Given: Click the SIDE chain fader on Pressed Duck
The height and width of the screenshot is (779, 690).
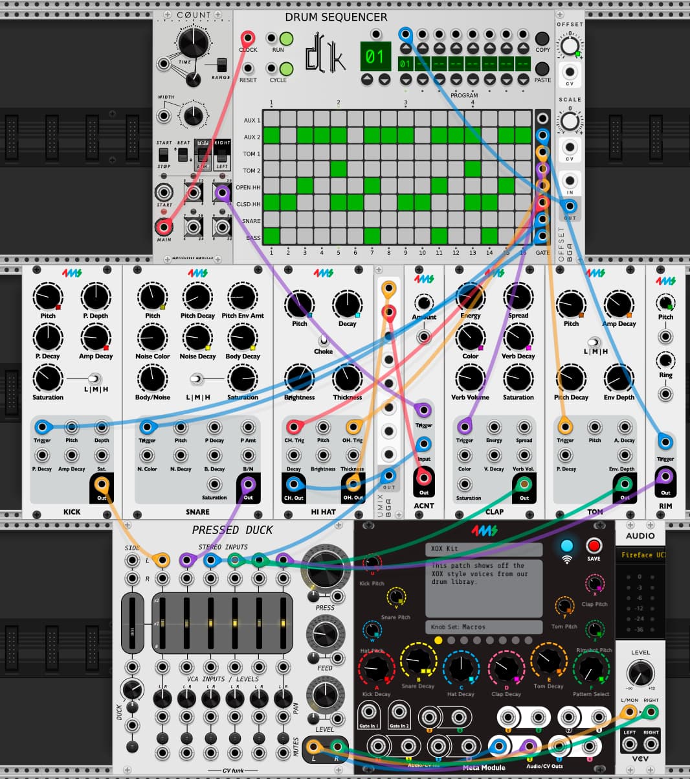Looking at the screenshot, I should tap(132, 623).
